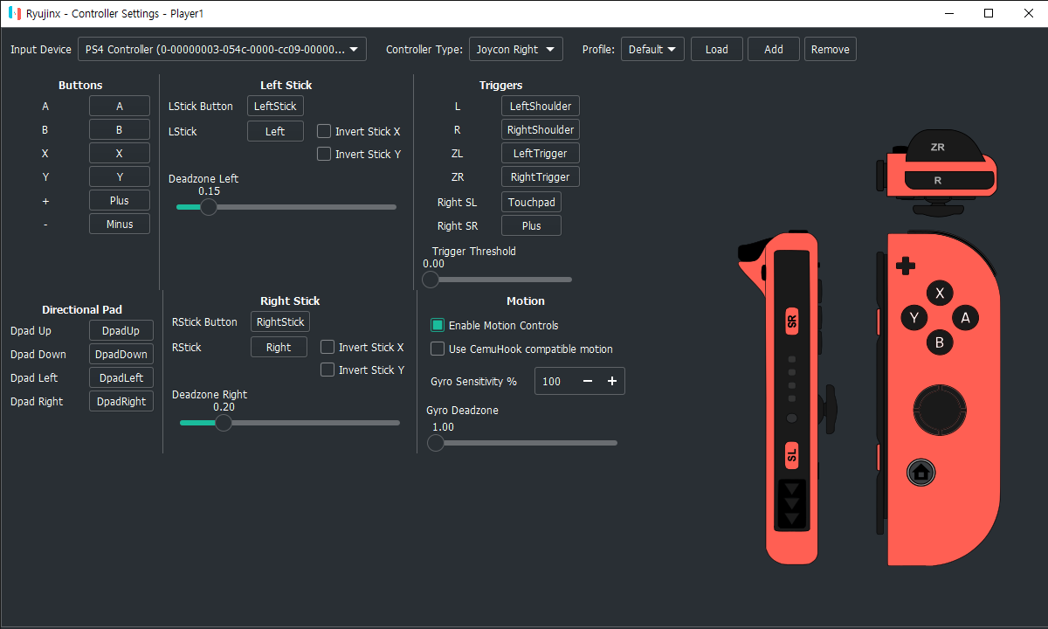Click the DpadDown mapping button
This screenshot has width=1048, height=629.
click(x=121, y=354)
